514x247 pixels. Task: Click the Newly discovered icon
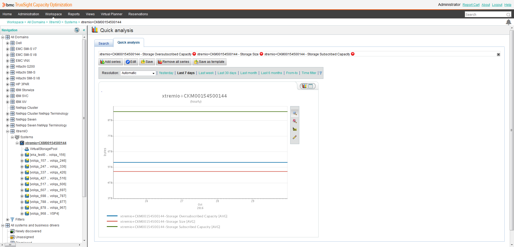pos(12,231)
